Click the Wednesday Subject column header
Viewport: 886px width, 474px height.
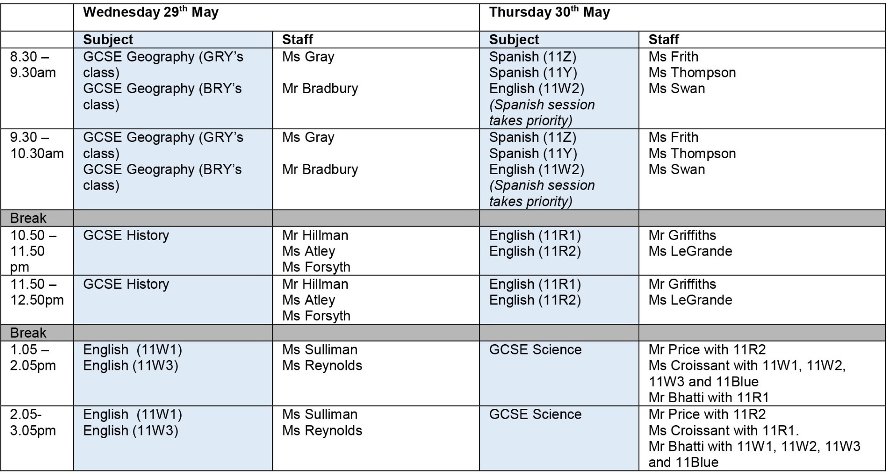coord(173,39)
